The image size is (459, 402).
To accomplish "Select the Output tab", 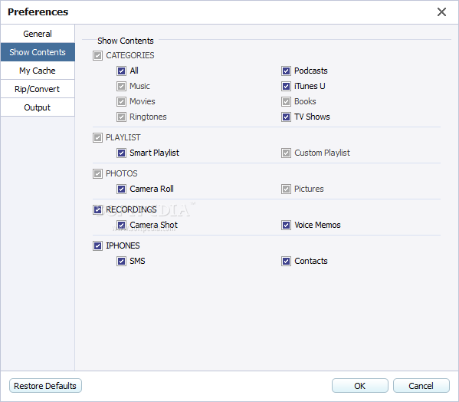I will [x=38, y=107].
